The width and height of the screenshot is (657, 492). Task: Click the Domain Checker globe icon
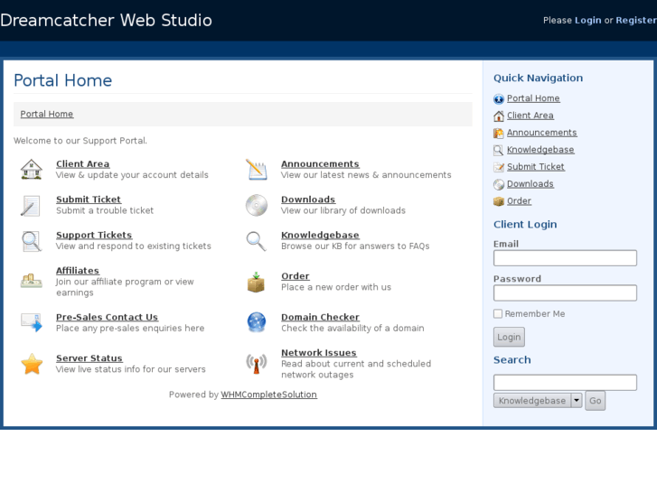point(257,322)
